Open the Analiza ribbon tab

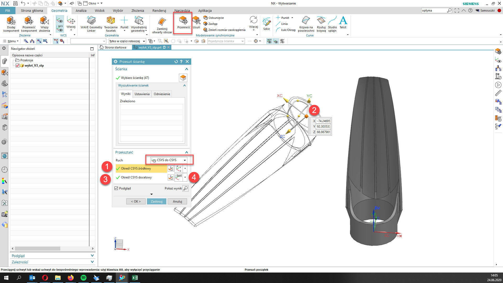pos(81,11)
